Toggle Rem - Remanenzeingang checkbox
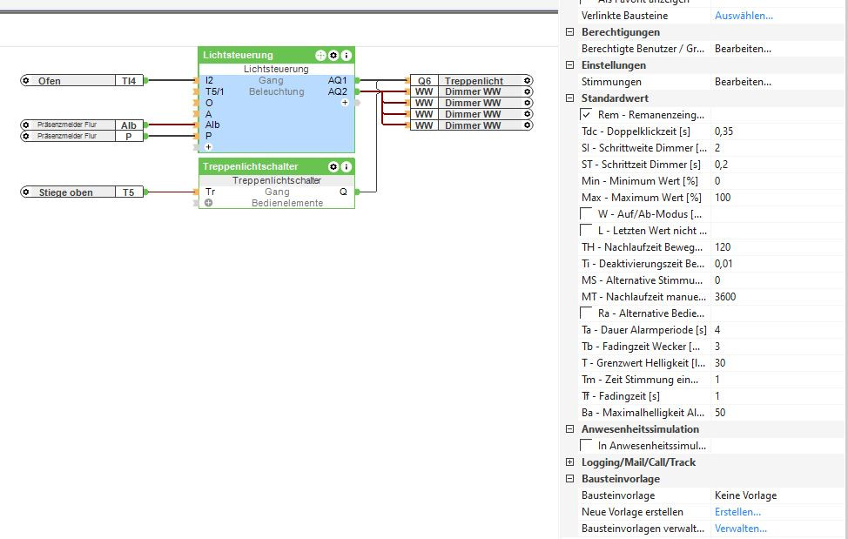 tap(586, 115)
